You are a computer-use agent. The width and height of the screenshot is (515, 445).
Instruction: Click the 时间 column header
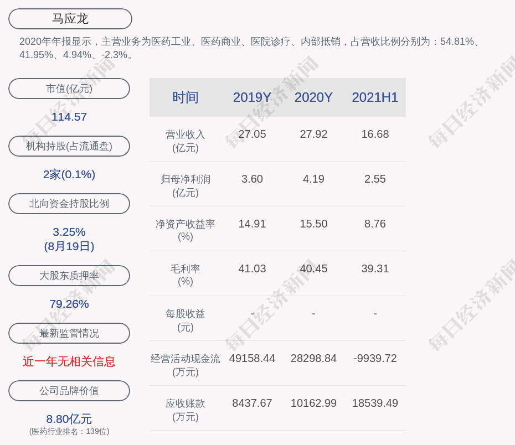[185, 97]
